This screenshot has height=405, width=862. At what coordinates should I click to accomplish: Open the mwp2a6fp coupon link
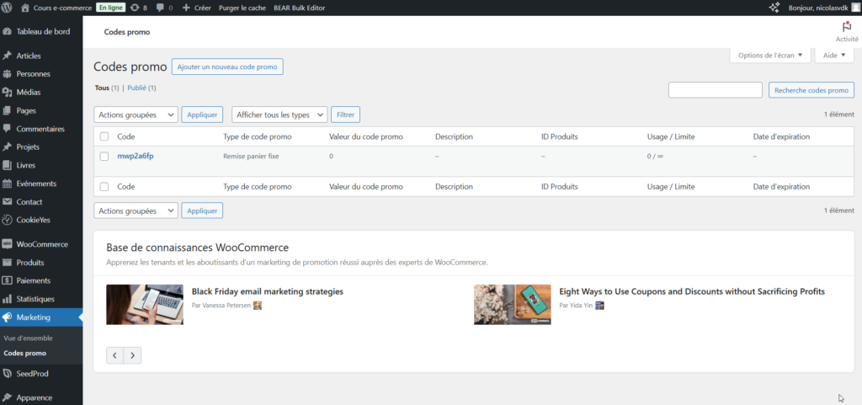click(136, 156)
